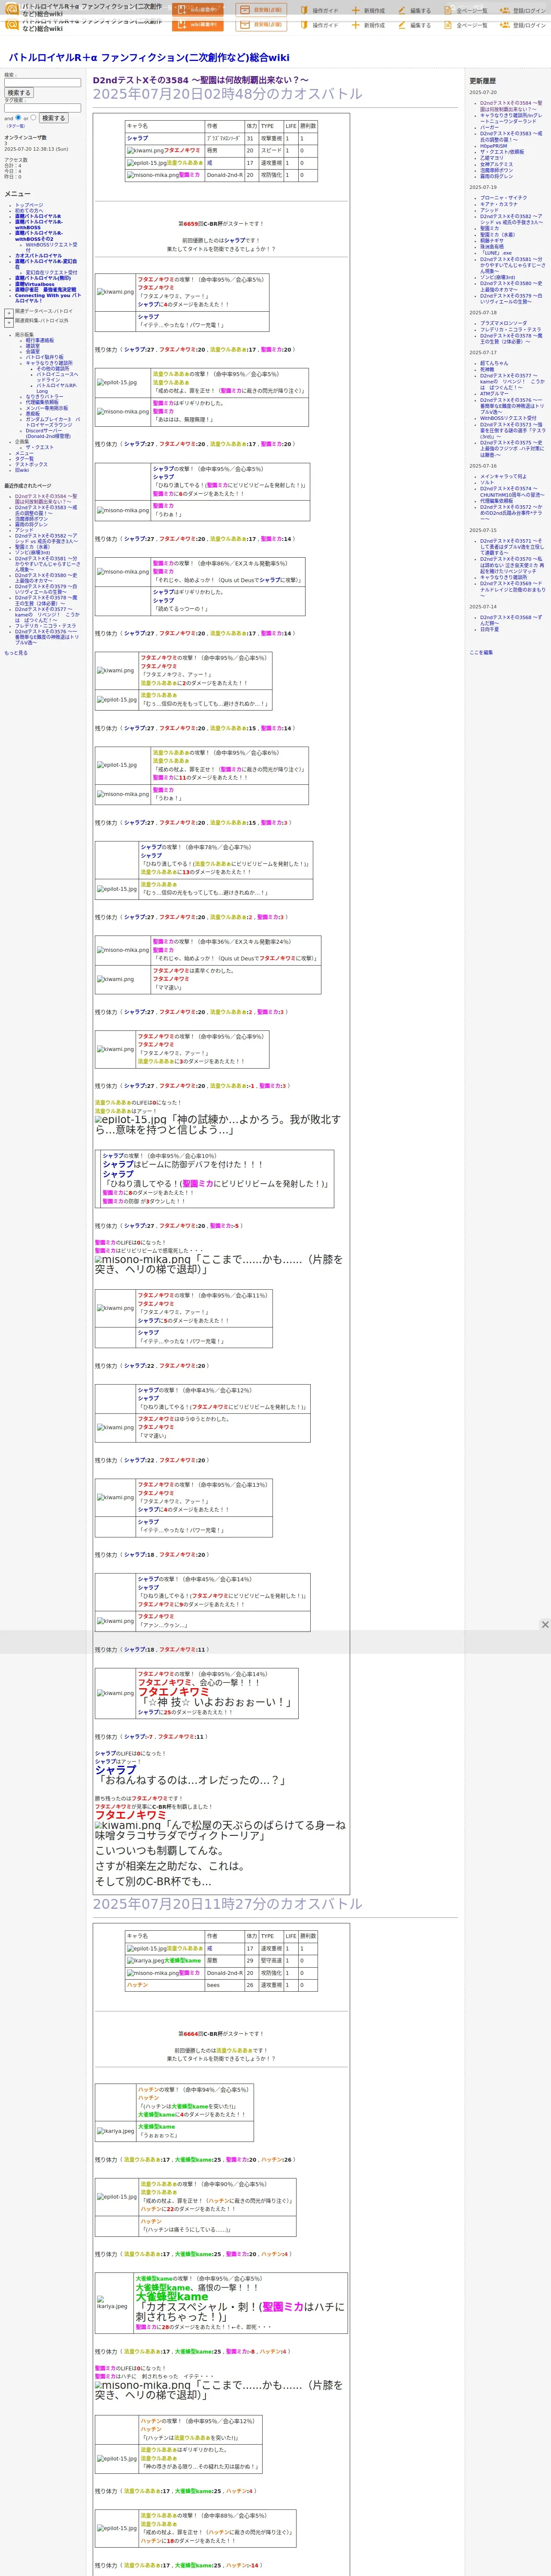Open 桐藤ナギサ history link
The height and width of the screenshot is (2576, 551).
pyautogui.click(x=492, y=241)
